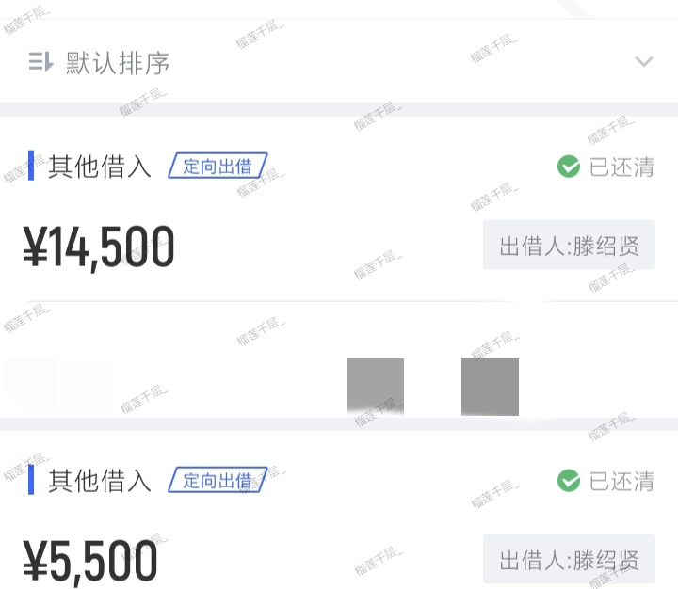Image resolution: width=678 pixels, height=589 pixels.
Task: Click 已还清 status on the ¥14,500 loan
Action: [x=621, y=167]
